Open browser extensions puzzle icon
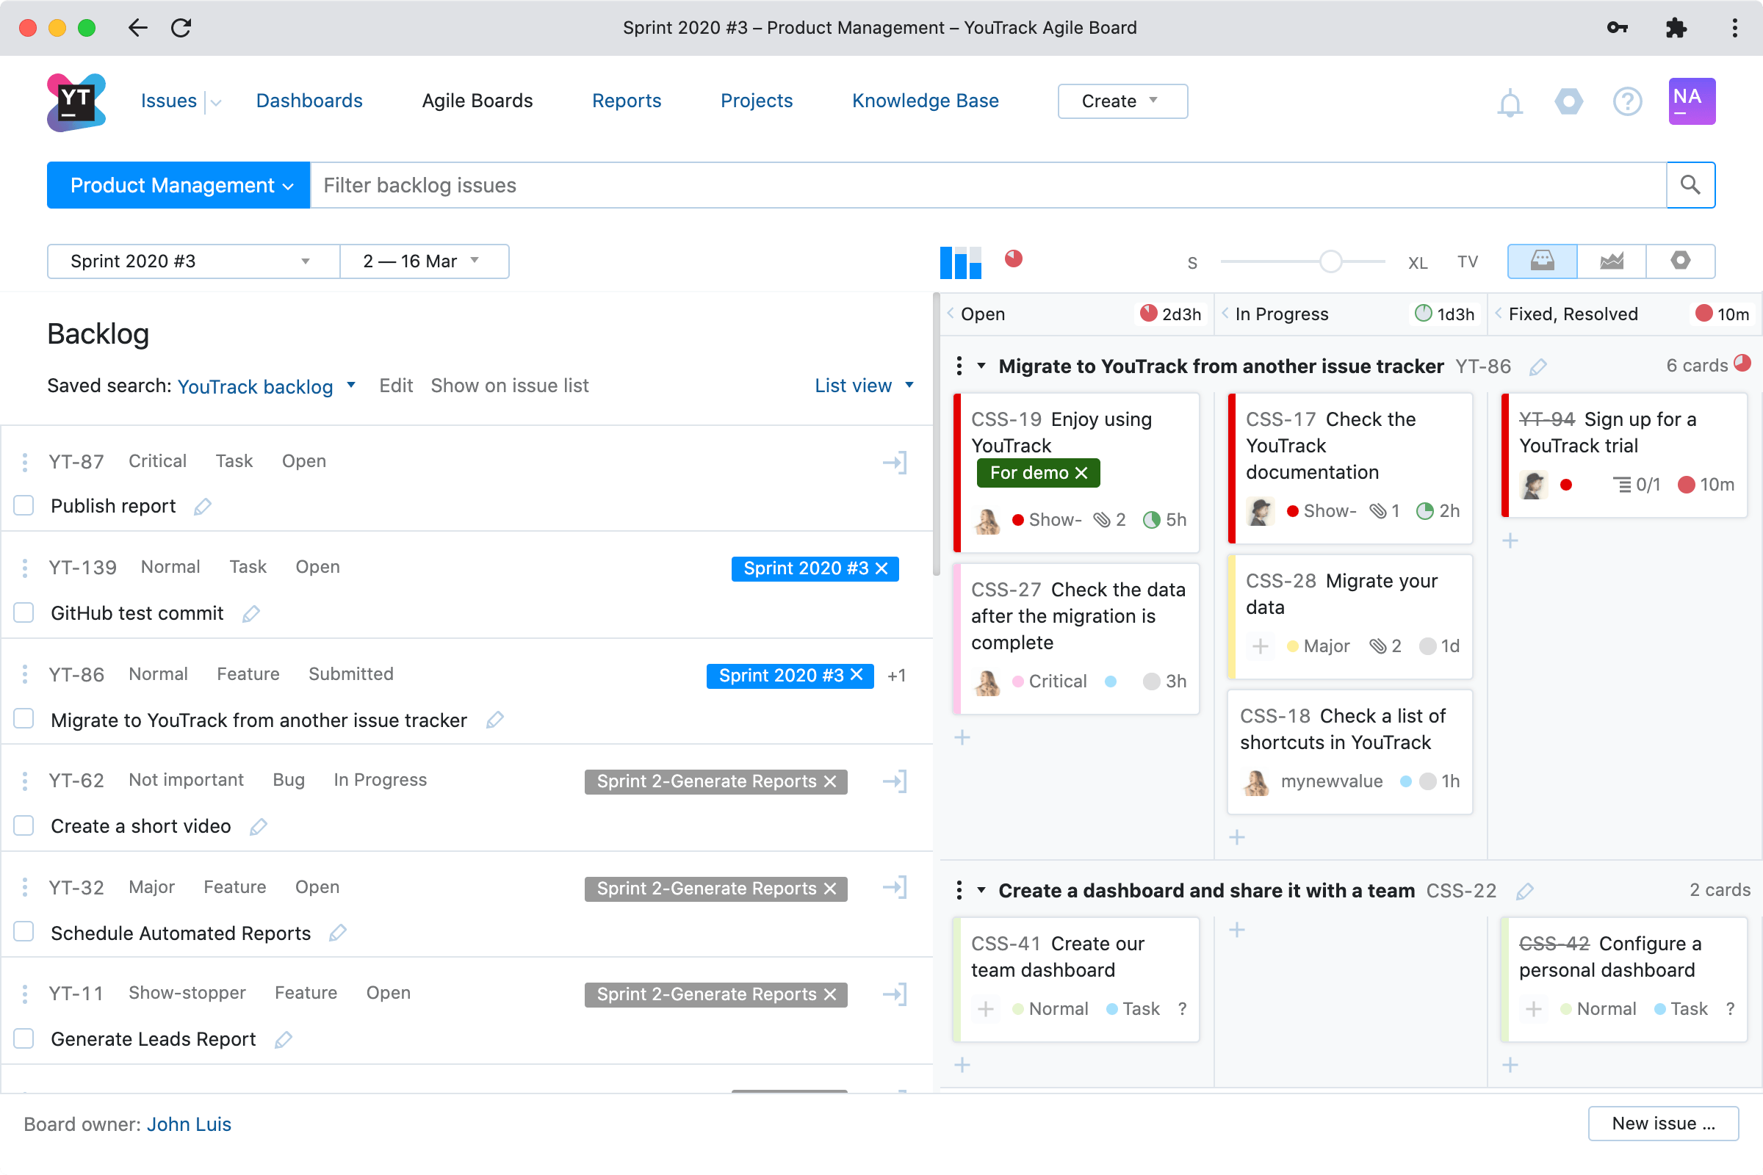Image resolution: width=1763 pixels, height=1175 pixels. coord(1676,28)
